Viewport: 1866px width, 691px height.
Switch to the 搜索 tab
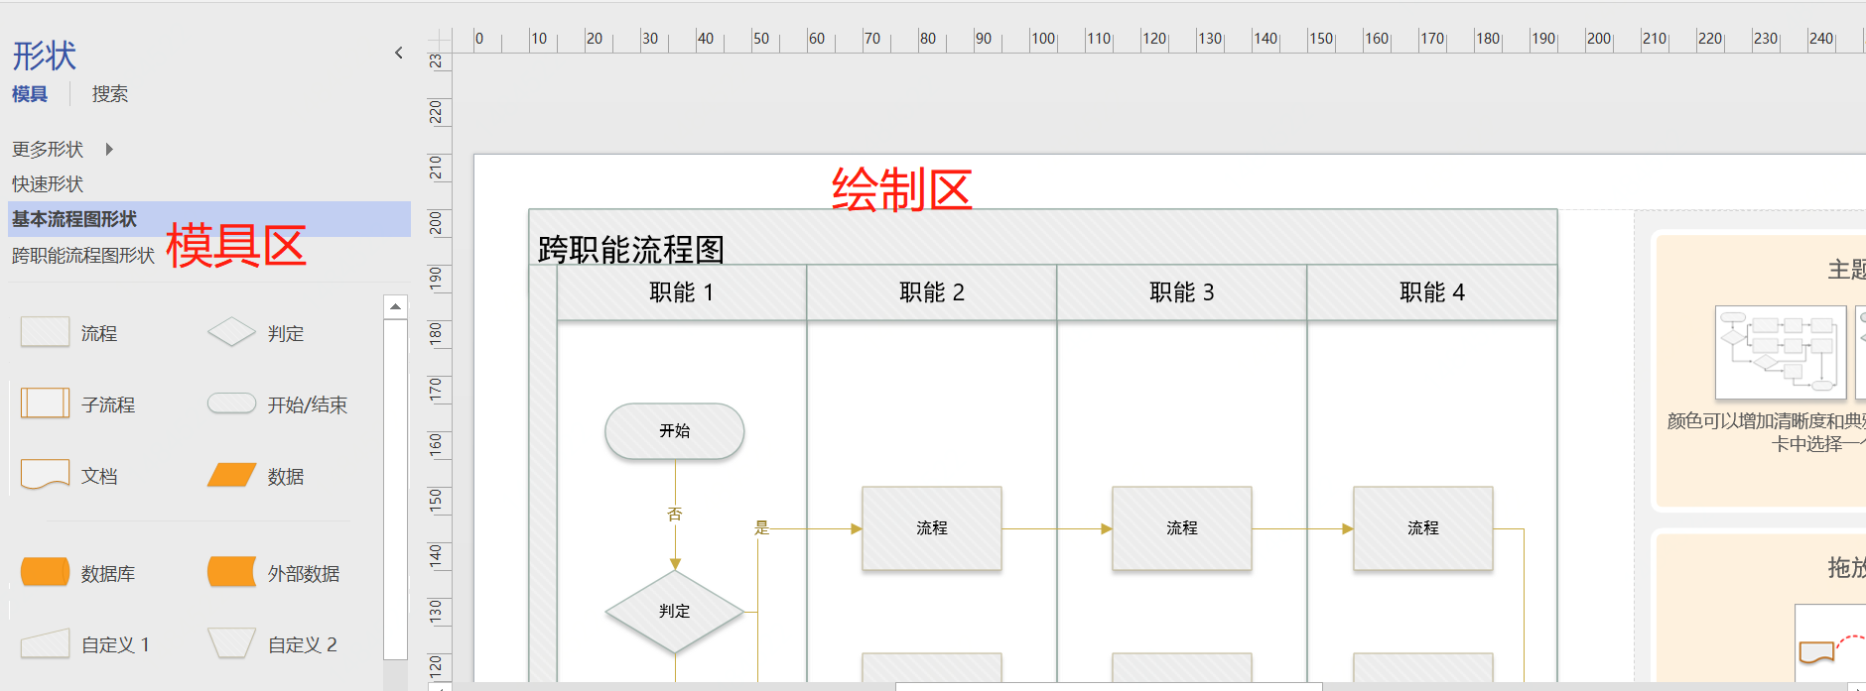click(x=109, y=94)
